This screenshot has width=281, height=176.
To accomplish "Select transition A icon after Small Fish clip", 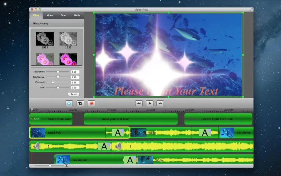I will (118, 133).
